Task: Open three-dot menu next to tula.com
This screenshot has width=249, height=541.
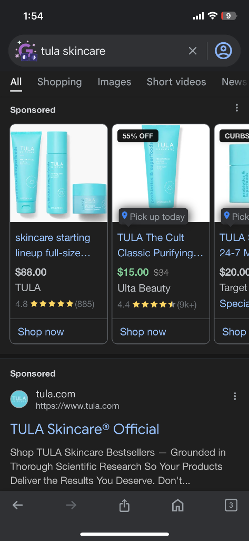Action: (x=235, y=396)
